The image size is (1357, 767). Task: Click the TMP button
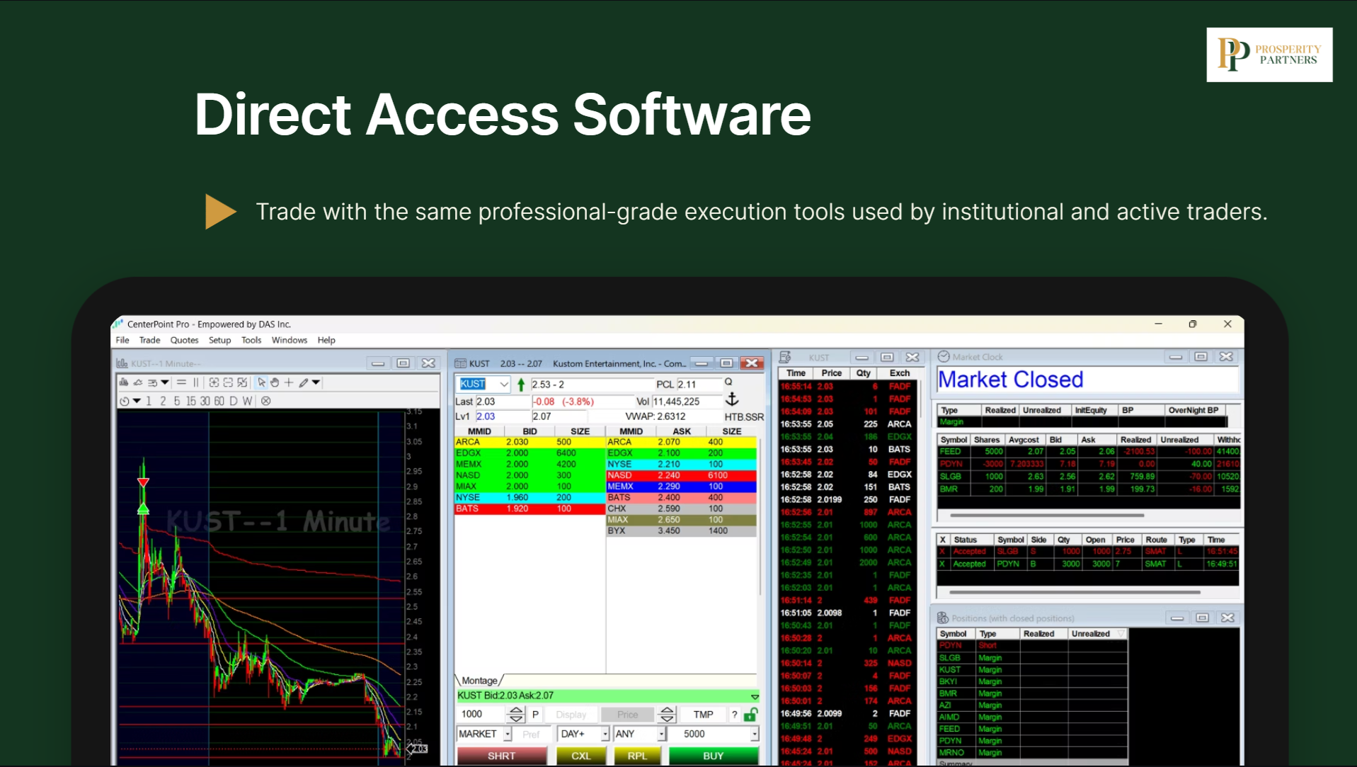pos(703,715)
